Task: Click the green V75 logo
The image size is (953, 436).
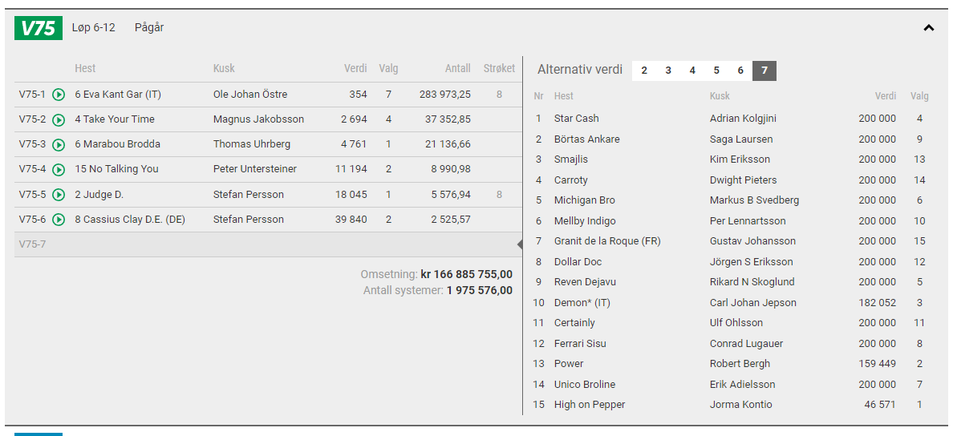Action: coord(38,28)
